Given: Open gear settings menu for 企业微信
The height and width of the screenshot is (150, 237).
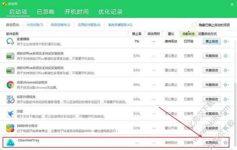Looking at the screenshot, I should (226, 41).
